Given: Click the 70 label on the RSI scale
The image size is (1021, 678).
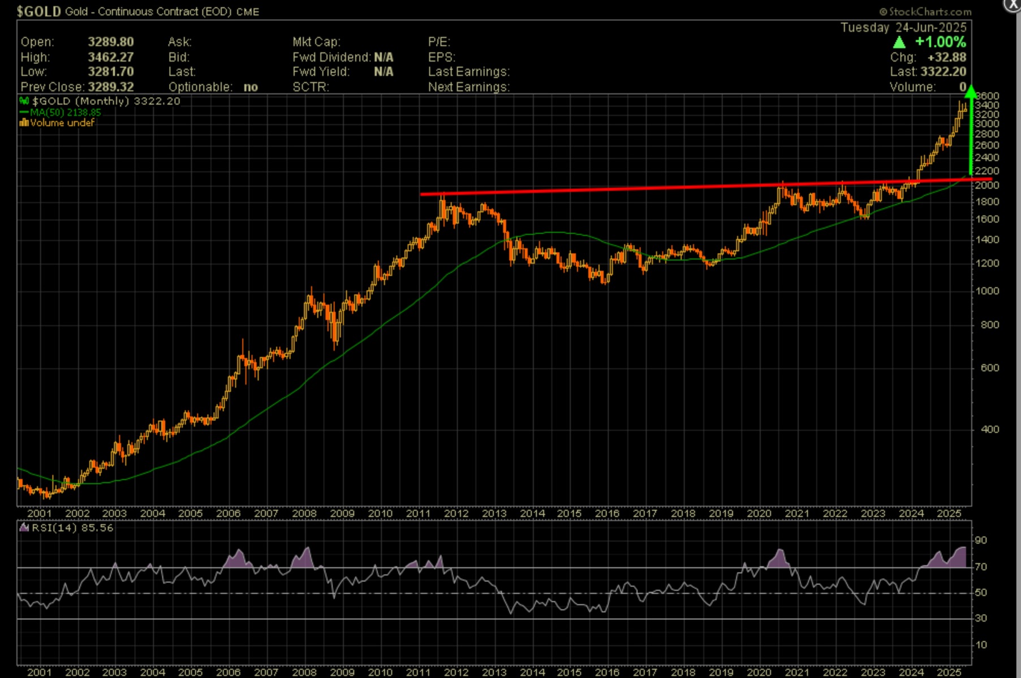Looking at the screenshot, I should point(981,567).
